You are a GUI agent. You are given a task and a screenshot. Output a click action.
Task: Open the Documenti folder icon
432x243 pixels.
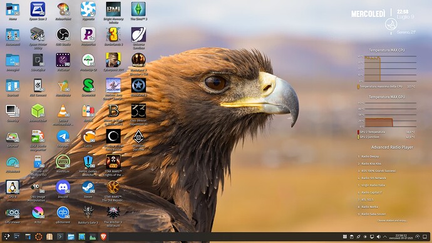point(13,34)
